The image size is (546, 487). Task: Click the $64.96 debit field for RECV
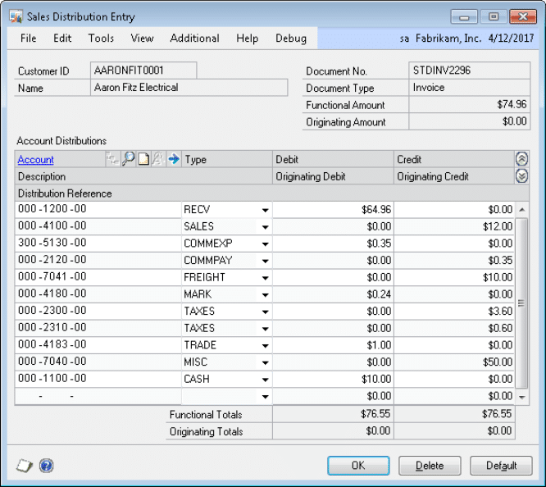point(333,210)
